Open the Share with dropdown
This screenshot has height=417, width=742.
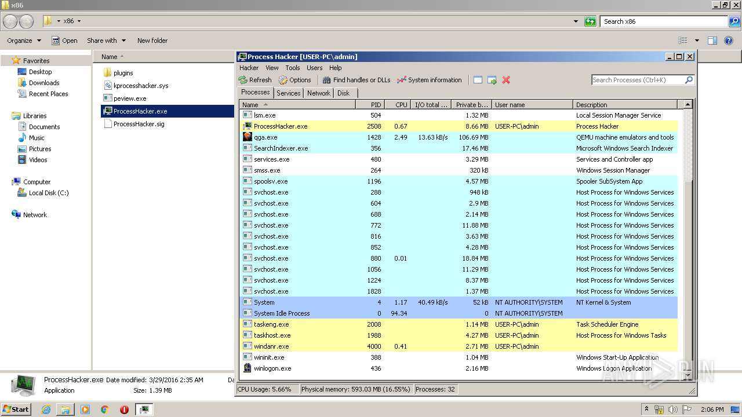pyautogui.click(x=106, y=41)
